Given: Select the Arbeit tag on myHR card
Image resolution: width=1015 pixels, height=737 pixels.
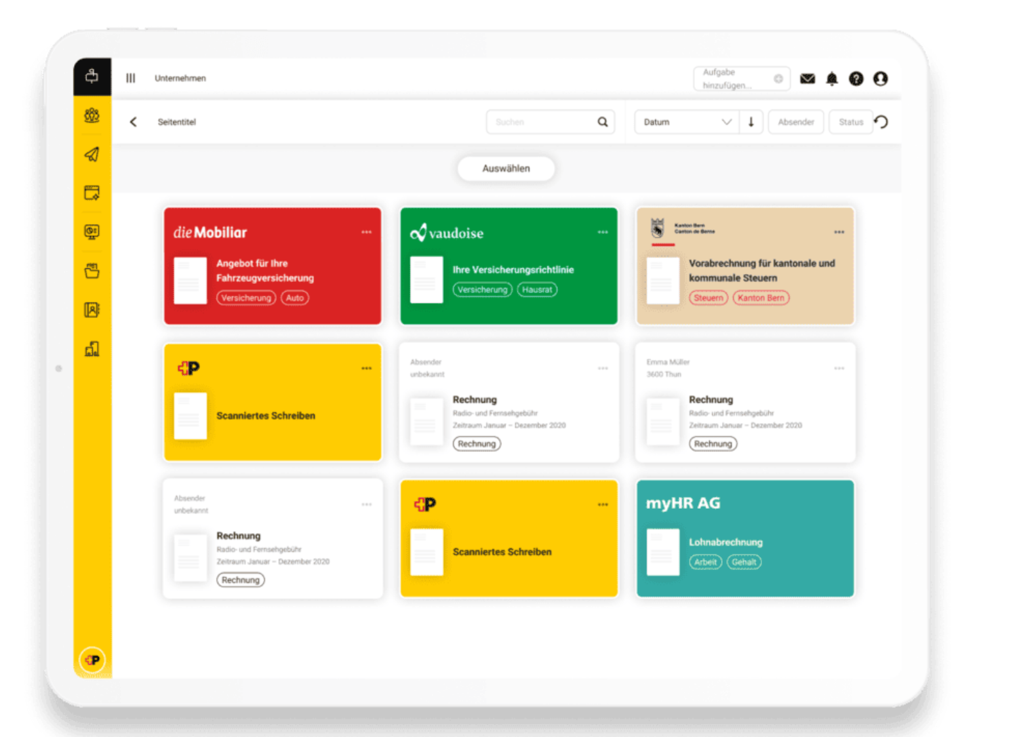Looking at the screenshot, I should (x=706, y=562).
